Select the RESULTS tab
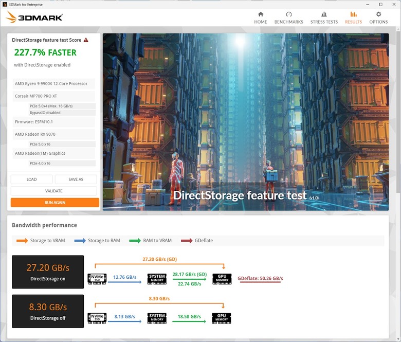401x342 pixels. click(353, 18)
